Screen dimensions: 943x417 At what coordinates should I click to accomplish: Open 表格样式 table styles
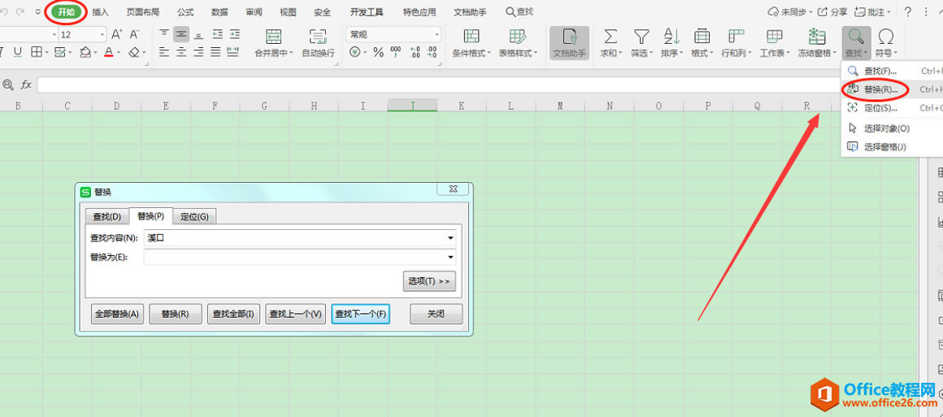(x=518, y=43)
